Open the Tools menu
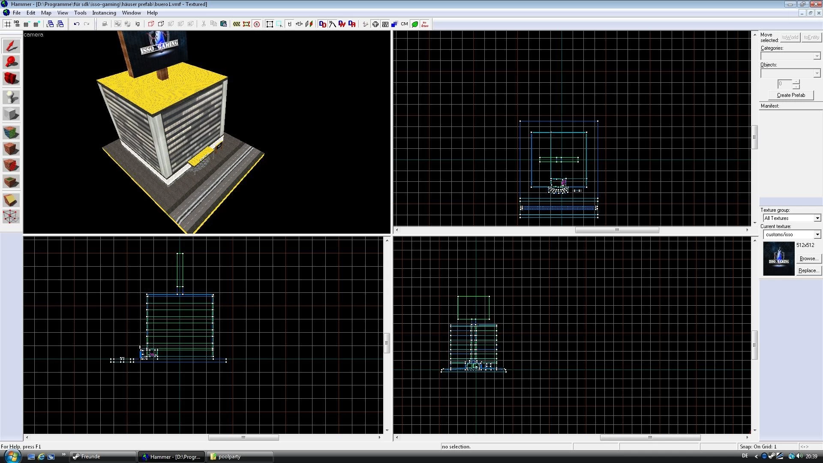Image resolution: width=823 pixels, height=463 pixels. click(x=80, y=13)
